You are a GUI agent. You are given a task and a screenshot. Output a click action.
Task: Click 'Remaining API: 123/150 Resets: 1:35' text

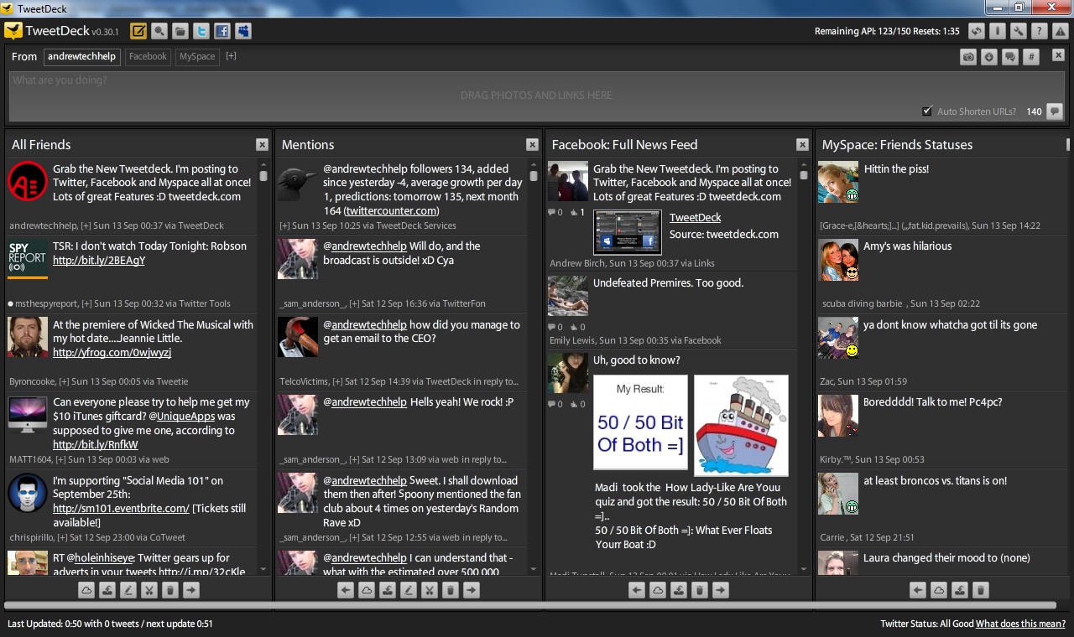(887, 32)
